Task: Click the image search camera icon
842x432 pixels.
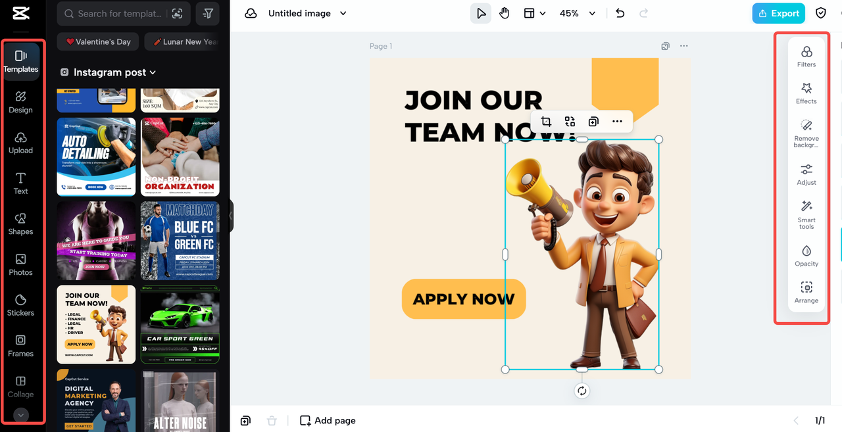Action: (x=176, y=13)
